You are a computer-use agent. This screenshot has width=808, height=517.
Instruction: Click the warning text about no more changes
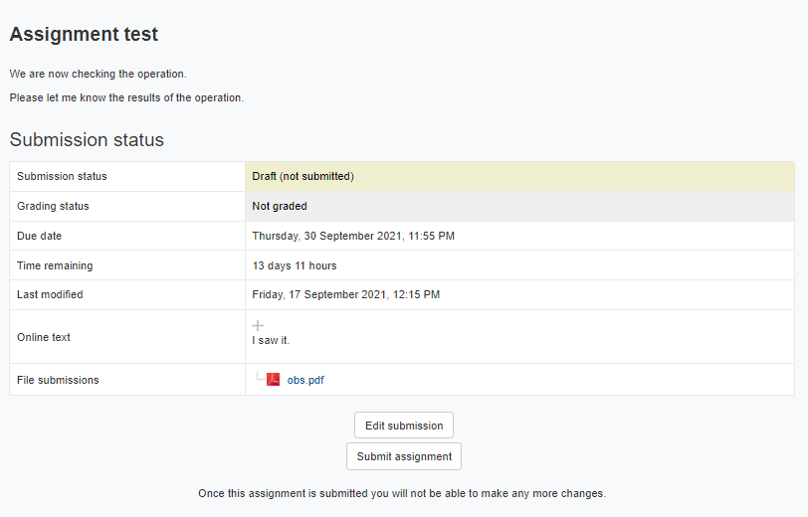pos(402,493)
